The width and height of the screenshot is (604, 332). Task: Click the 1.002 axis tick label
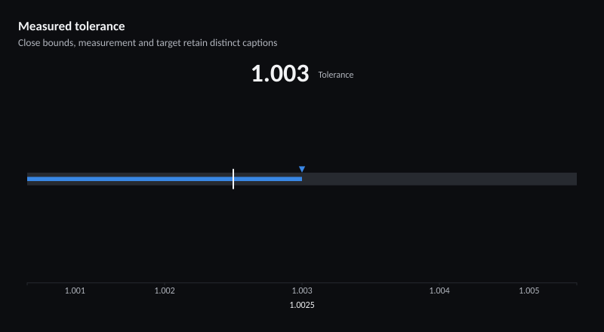165,290
